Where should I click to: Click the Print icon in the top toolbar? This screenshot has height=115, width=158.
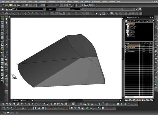[x=15, y=5]
